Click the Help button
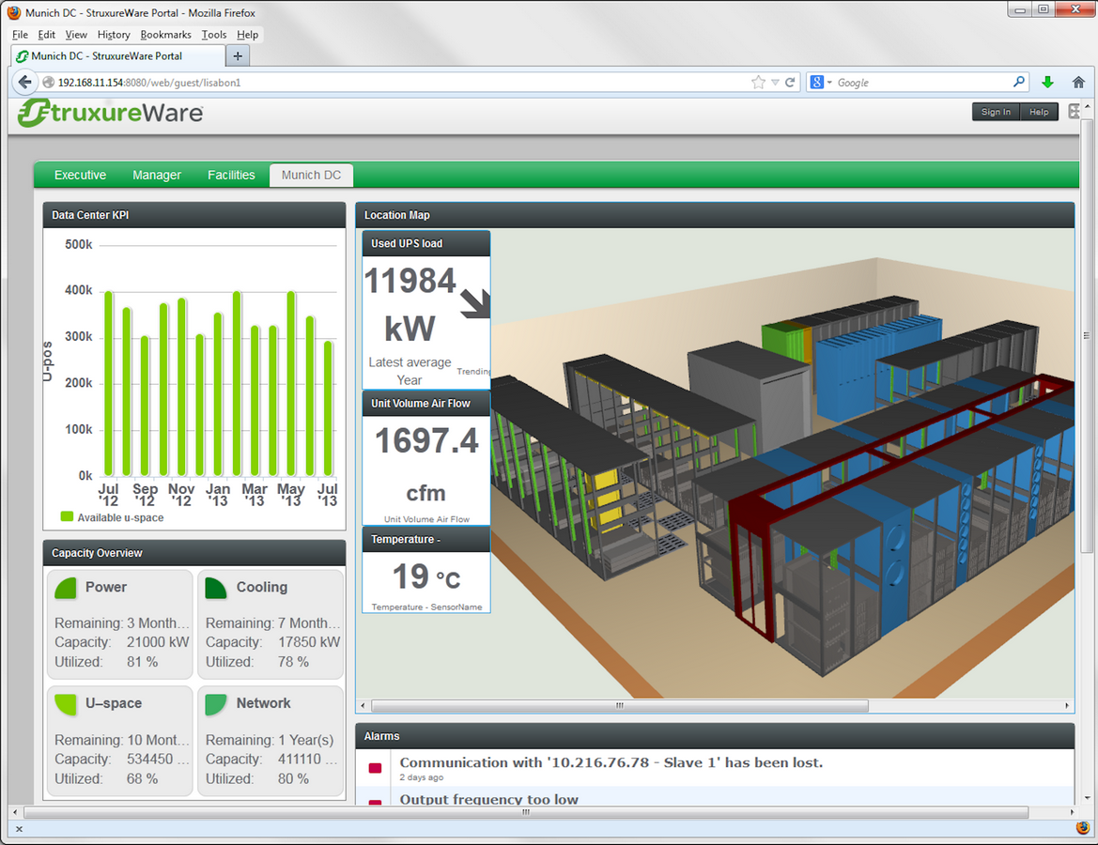 pos(1039,112)
